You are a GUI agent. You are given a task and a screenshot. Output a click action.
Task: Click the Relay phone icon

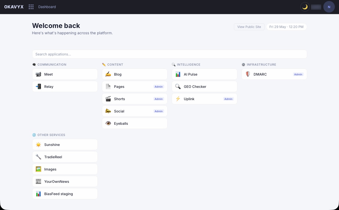[38, 87]
